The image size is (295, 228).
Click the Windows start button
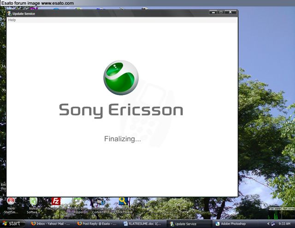[x=12, y=224]
